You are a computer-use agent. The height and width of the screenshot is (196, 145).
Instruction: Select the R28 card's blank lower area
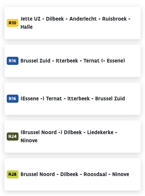[x=72, y=184]
